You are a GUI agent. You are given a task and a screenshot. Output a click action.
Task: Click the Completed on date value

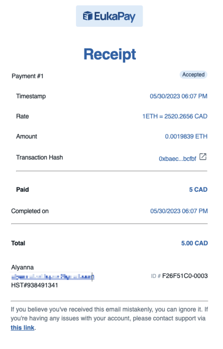coord(179,211)
